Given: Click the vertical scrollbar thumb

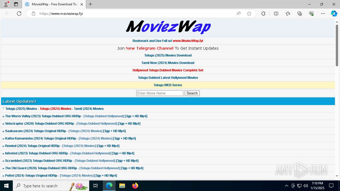Looking at the screenshot, I should (x=337, y=45).
